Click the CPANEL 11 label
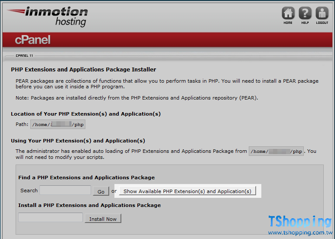This screenshot has height=239, width=335. coord(24,56)
